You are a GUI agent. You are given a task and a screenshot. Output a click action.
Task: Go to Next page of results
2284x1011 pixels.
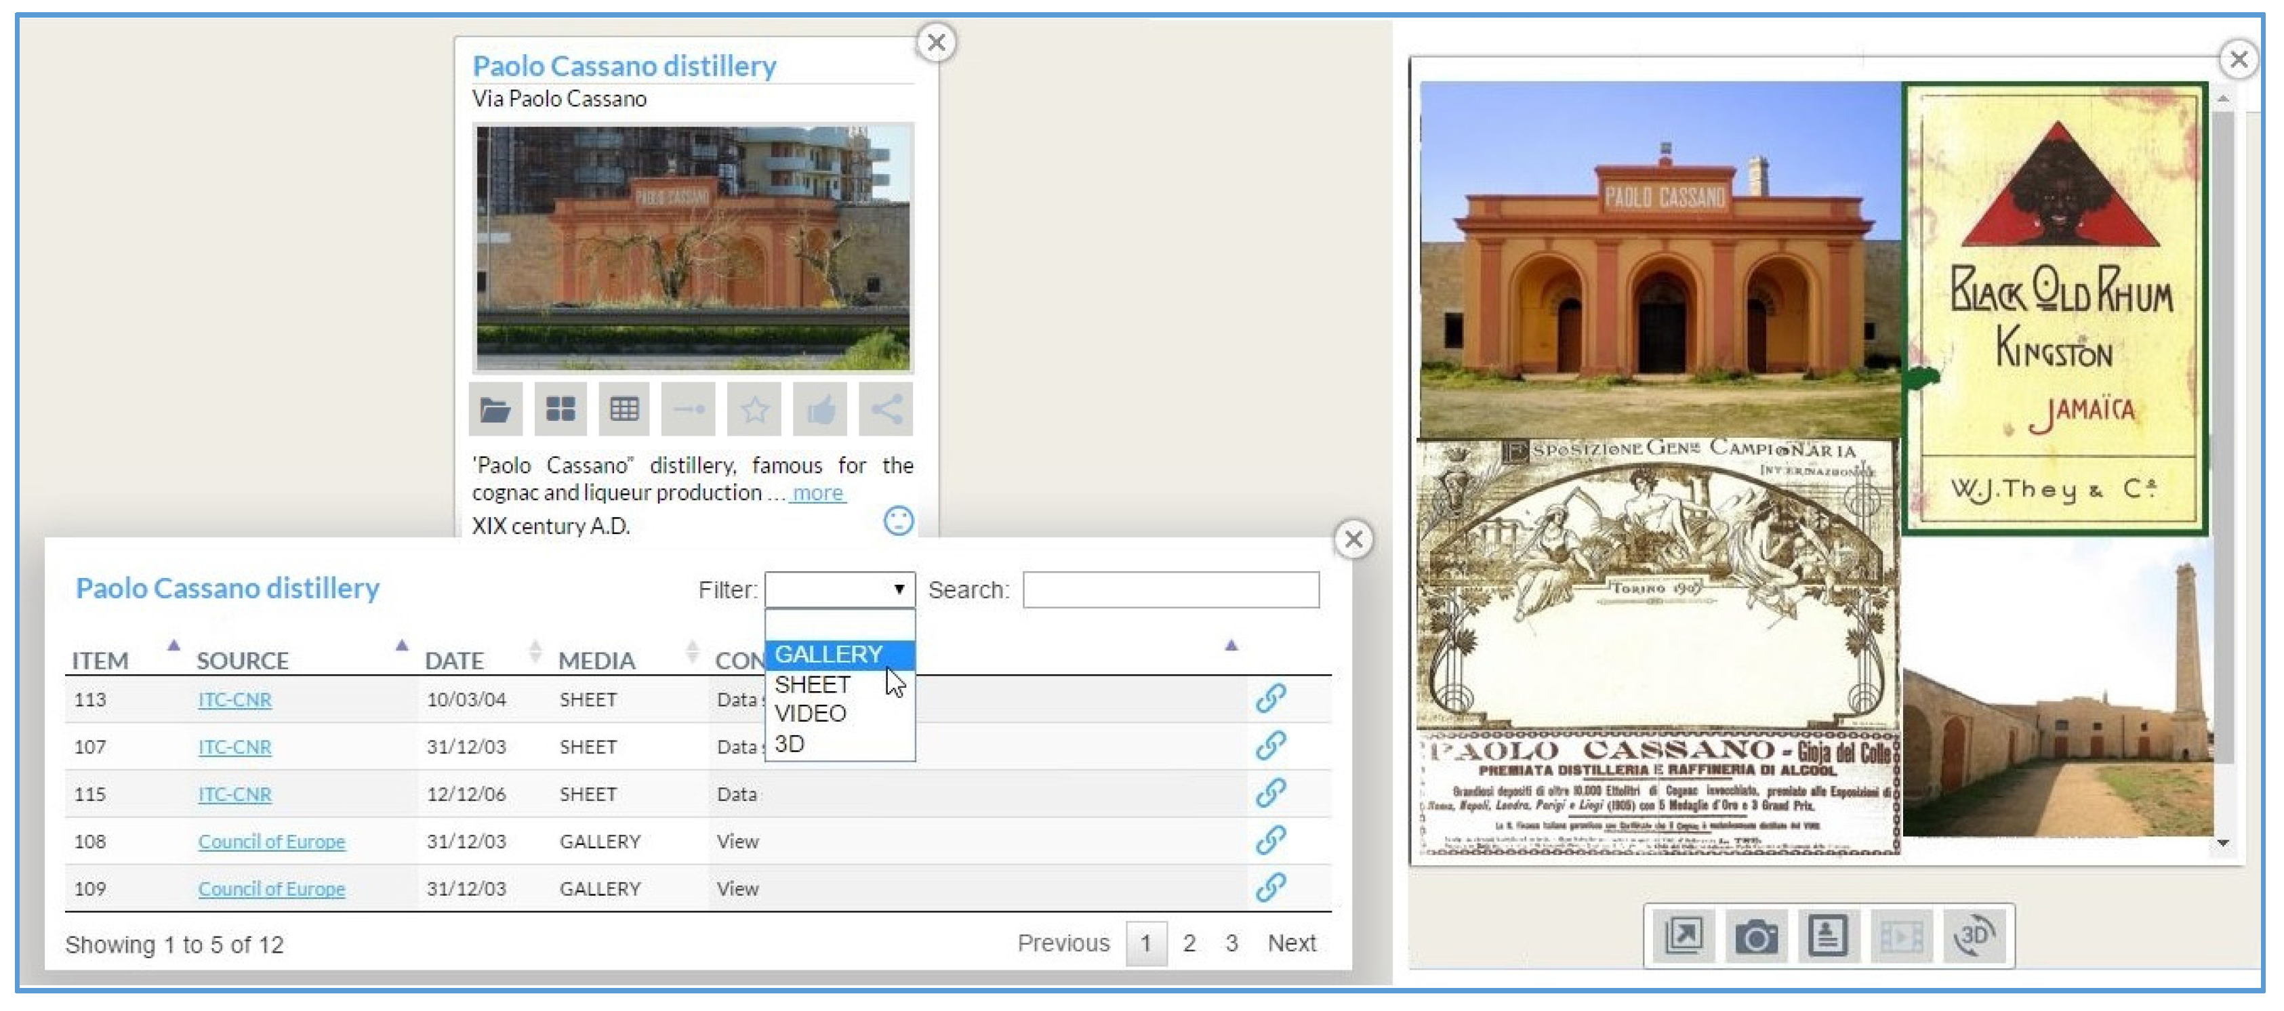1291,944
